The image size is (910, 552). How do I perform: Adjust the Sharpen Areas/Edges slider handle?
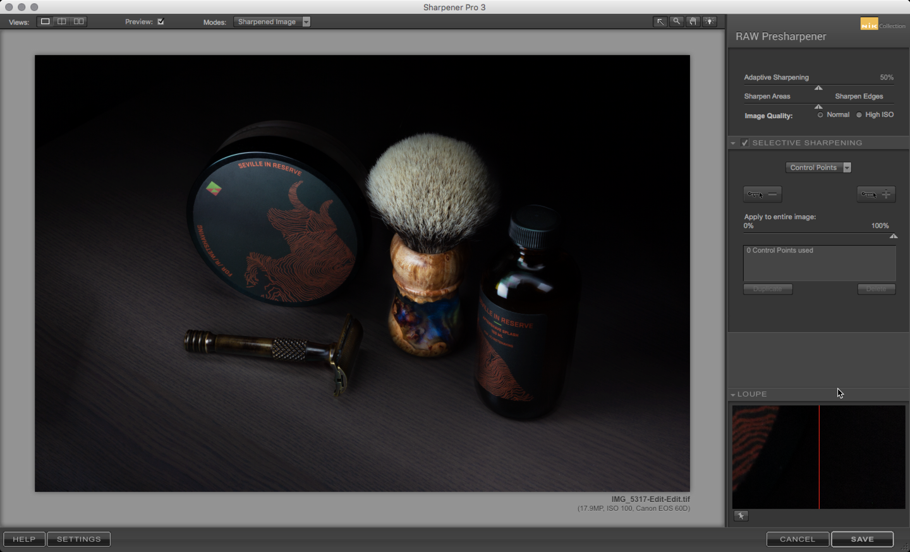click(x=818, y=107)
